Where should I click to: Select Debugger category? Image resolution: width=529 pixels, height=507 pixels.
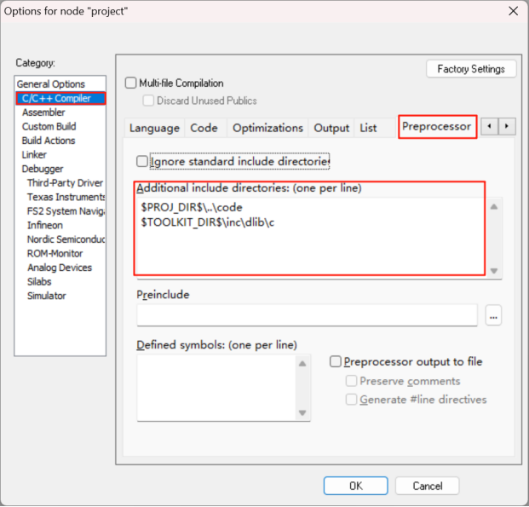click(43, 169)
